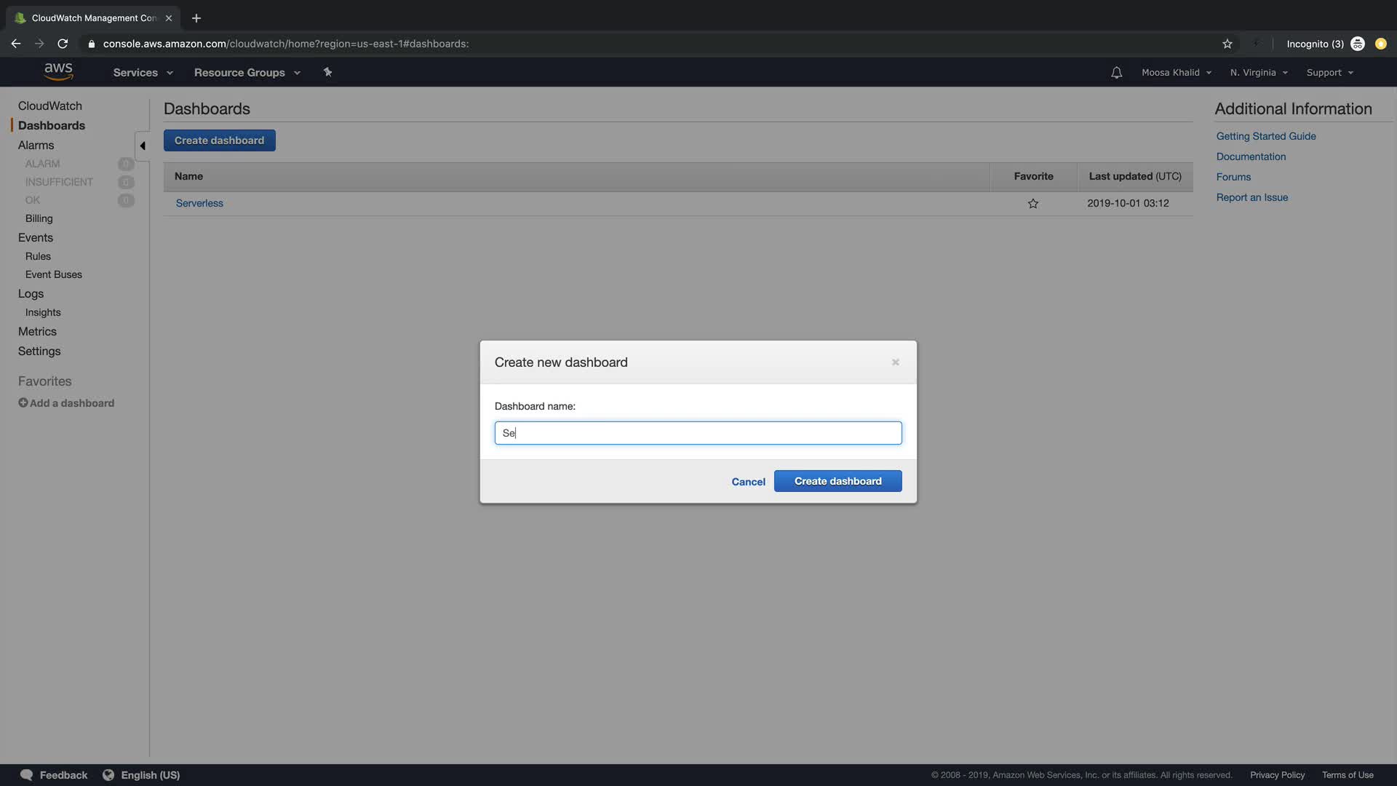This screenshot has width=1397, height=786.
Task: Collapse the left navigation sidebar arrow
Action: point(143,146)
